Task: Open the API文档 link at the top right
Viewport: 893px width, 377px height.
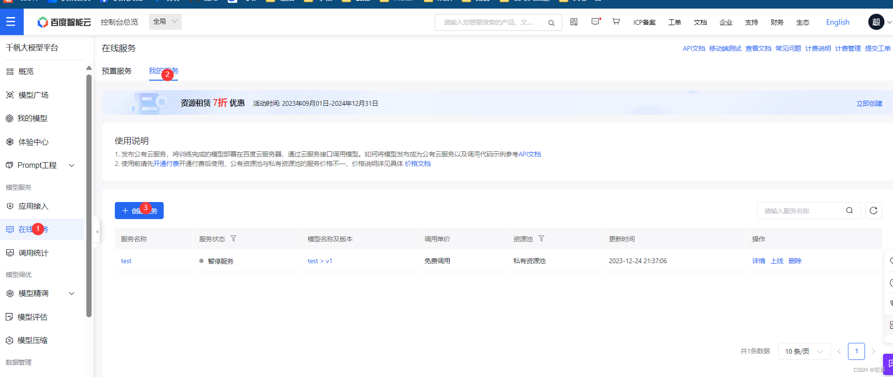Action: pyautogui.click(x=694, y=48)
